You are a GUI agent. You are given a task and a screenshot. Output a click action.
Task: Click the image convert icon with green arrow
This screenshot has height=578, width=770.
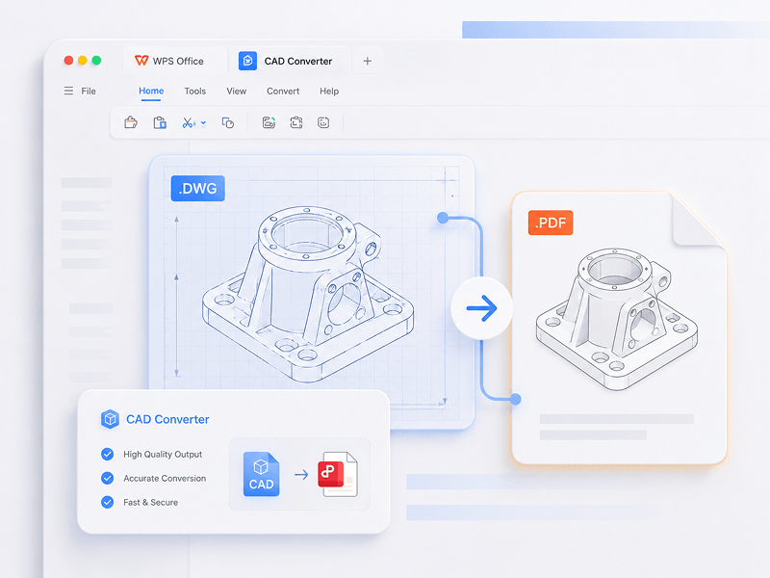click(269, 122)
